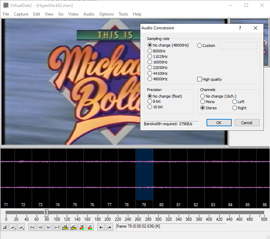Jump to the end of the video

tap(57, 227)
